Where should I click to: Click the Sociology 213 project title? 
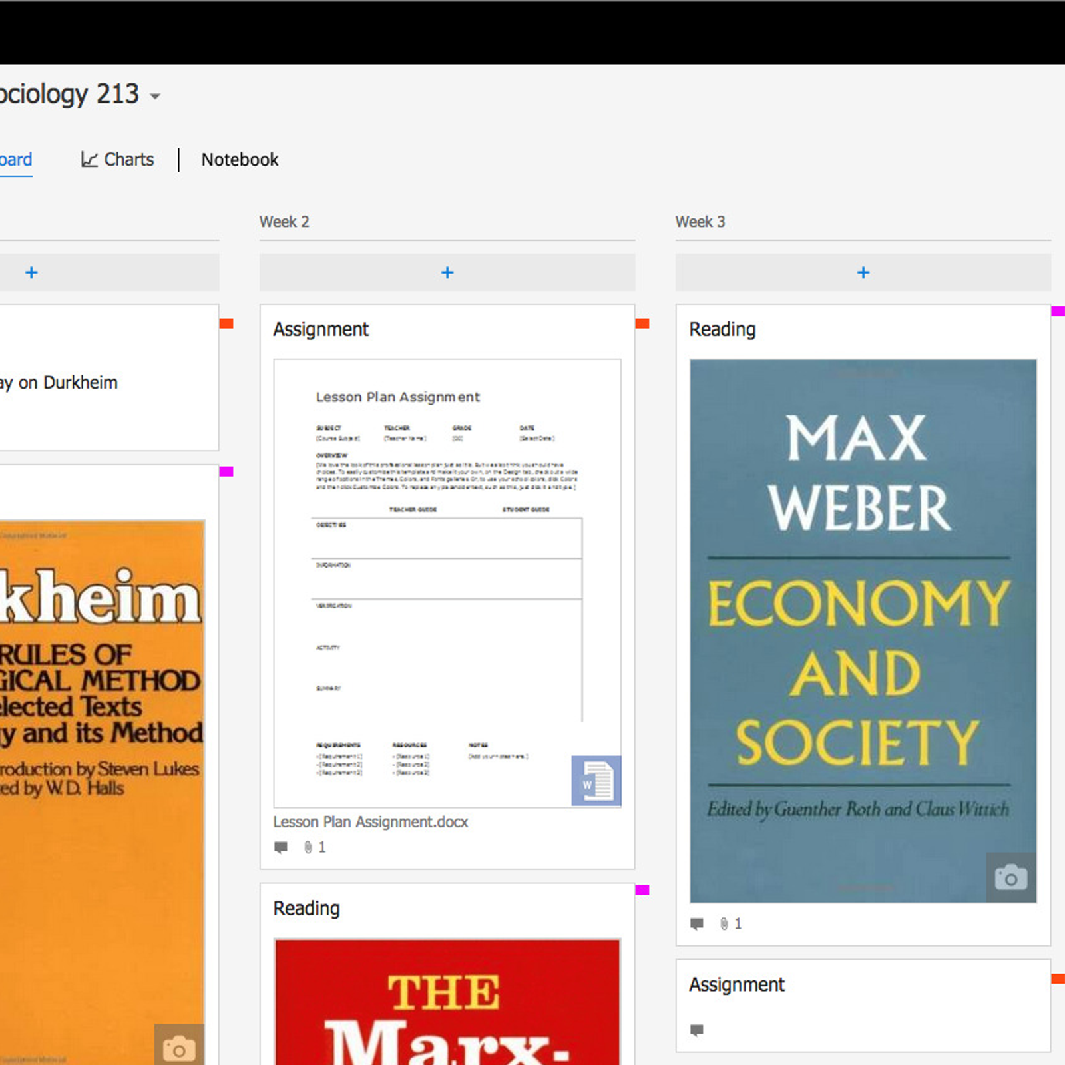[x=69, y=94]
